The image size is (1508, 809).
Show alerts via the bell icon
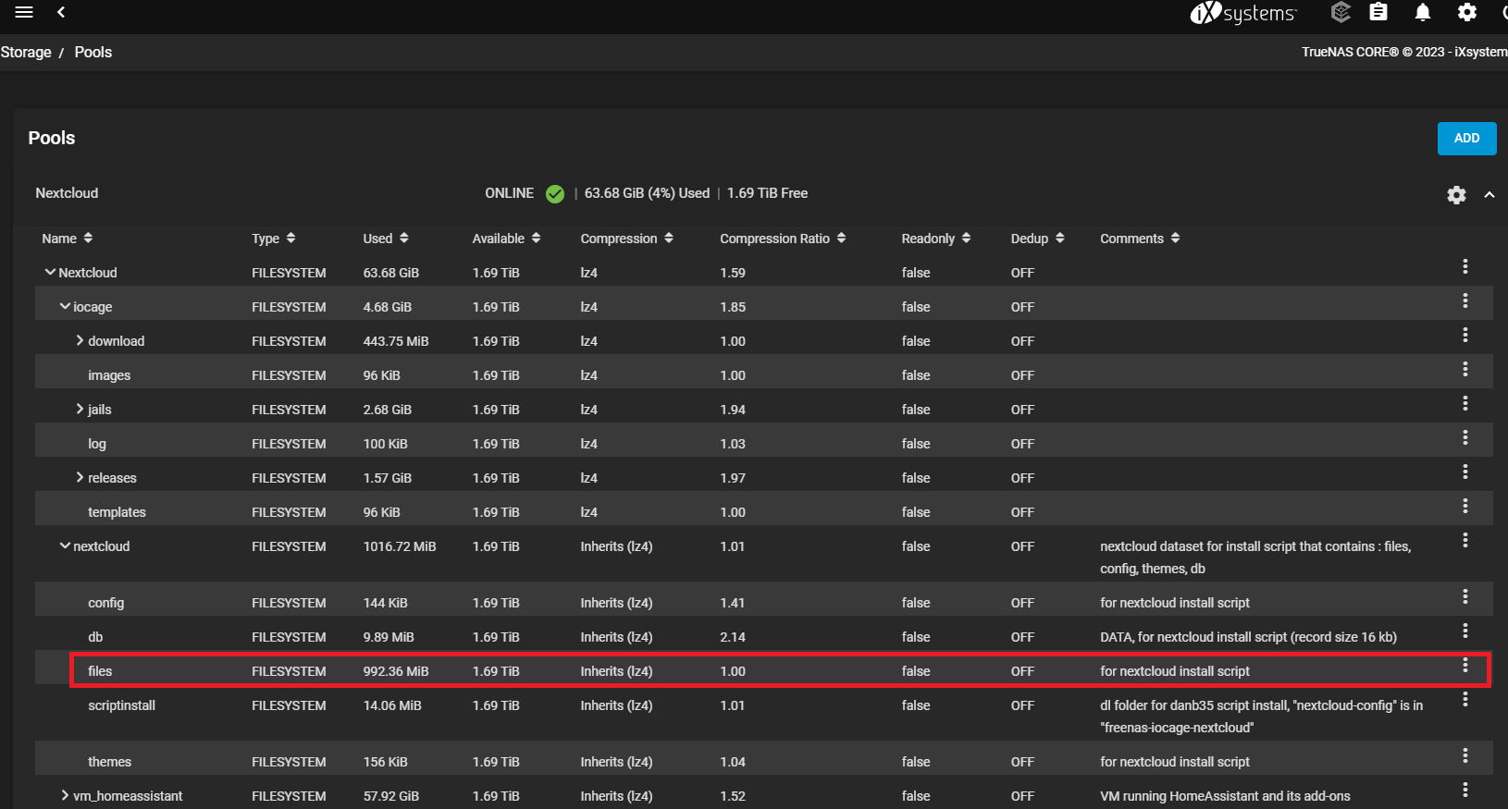coord(1423,12)
